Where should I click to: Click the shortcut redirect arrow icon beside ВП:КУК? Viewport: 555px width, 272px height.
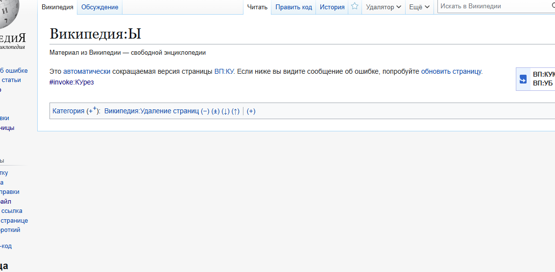coord(523,79)
